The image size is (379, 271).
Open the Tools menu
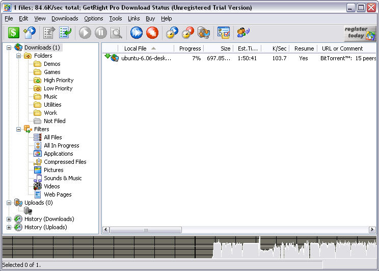coord(116,18)
